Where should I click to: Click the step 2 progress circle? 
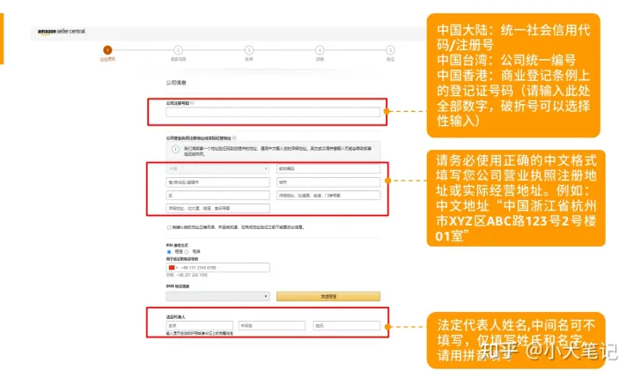pos(178,50)
